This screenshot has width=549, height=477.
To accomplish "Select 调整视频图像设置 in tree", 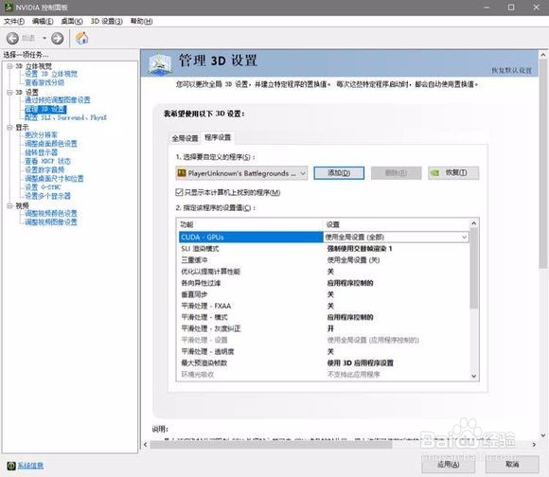I will [x=51, y=222].
